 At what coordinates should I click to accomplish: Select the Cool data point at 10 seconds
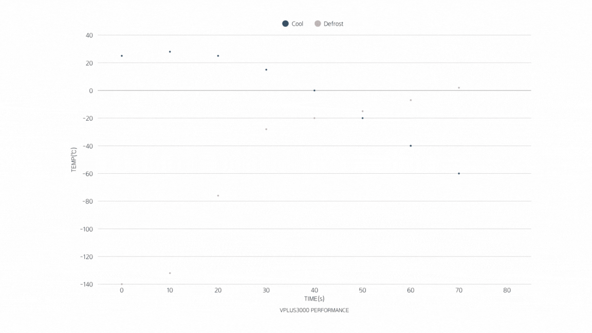point(170,52)
